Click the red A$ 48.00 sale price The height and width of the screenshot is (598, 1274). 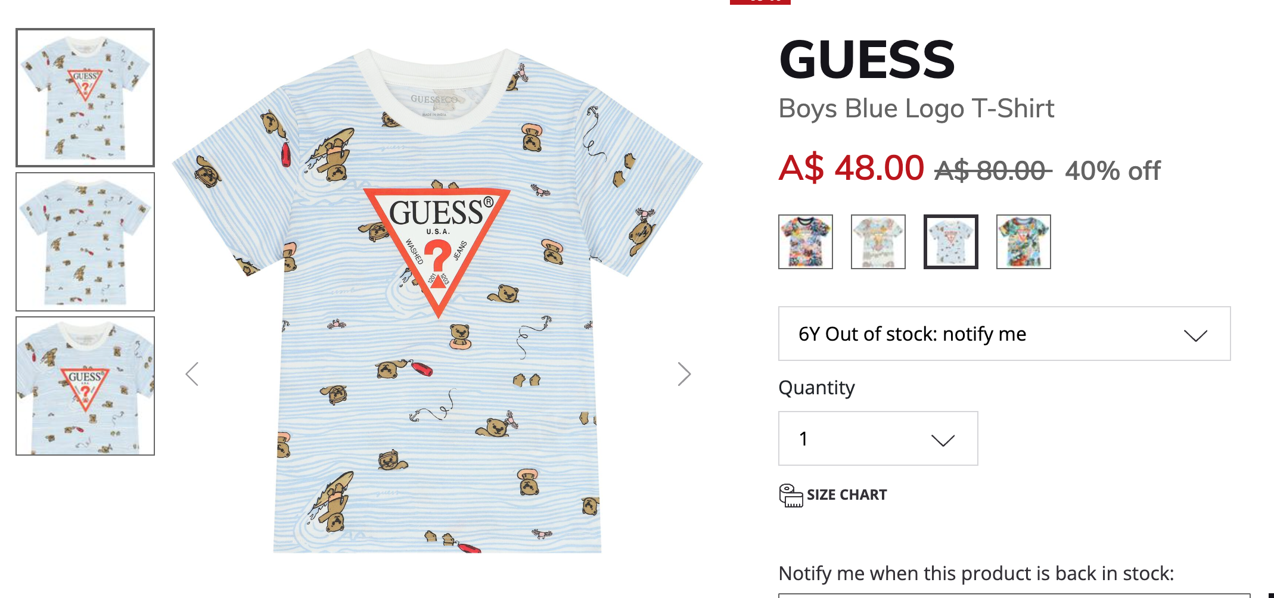click(851, 168)
